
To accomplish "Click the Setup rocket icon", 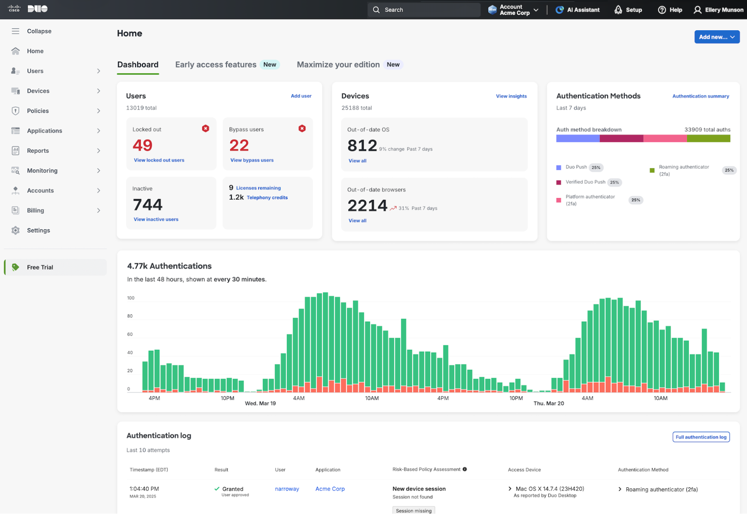I will (x=618, y=10).
